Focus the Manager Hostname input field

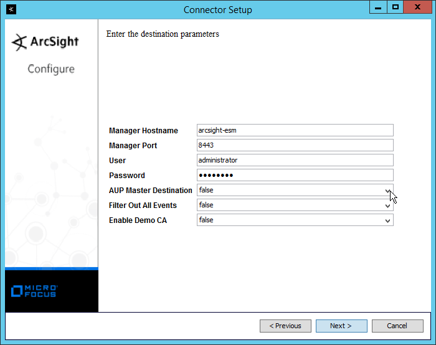(x=295, y=130)
